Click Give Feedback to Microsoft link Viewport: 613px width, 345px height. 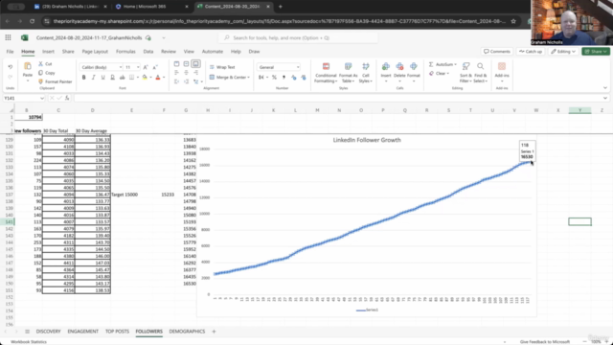(x=545, y=342)
